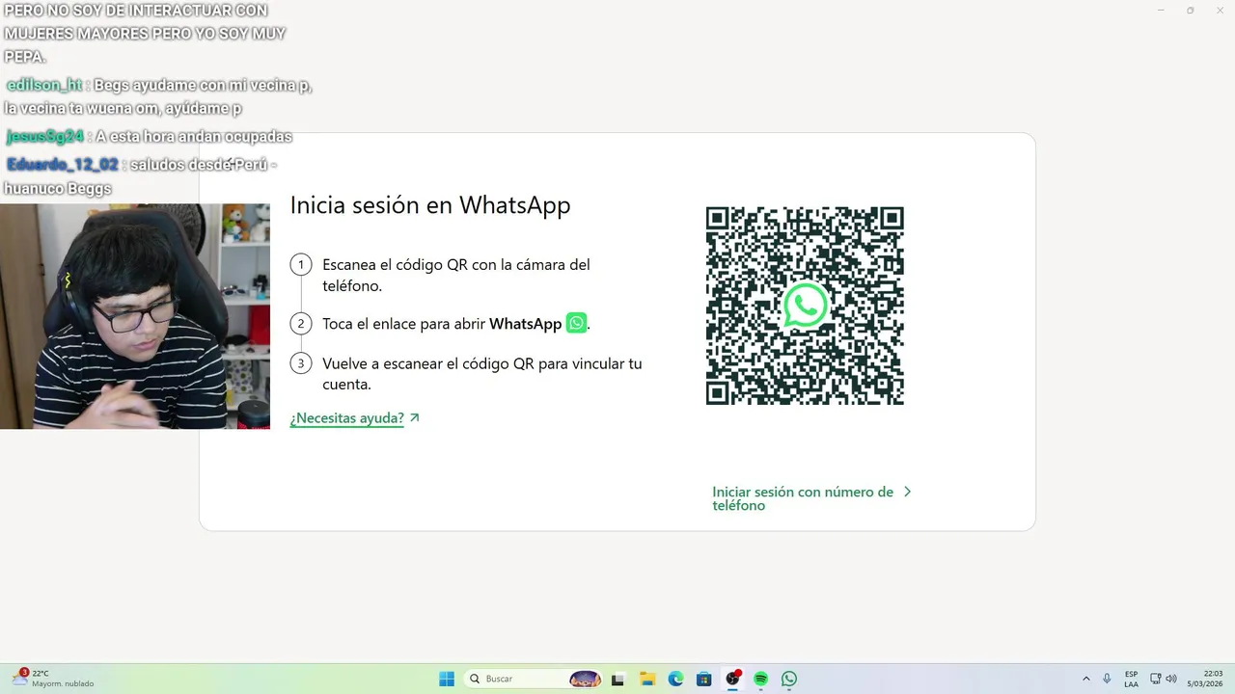This screenshot has height=694, width=1235.
Task: Click the ¿Necesitas ayuda? link
Action: click(x=347, y=418)
